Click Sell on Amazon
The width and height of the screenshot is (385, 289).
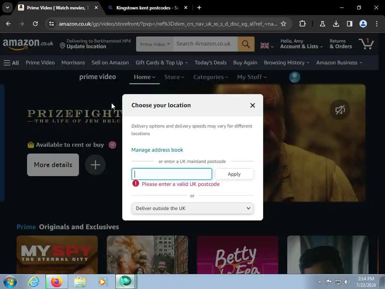tap(110, 63)
